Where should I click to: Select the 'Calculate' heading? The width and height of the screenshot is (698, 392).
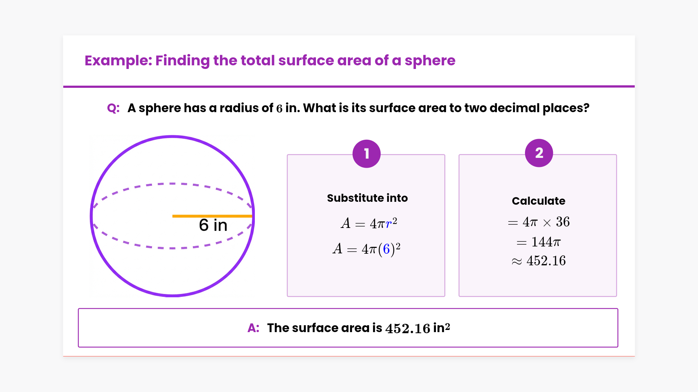coord(538,201)
